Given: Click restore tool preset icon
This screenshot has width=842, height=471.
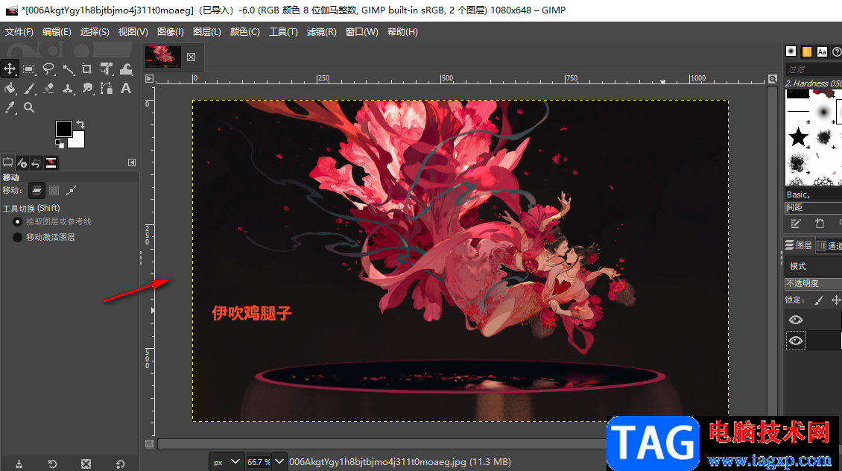Looking at the screenshot, I should tap(52, 464).
